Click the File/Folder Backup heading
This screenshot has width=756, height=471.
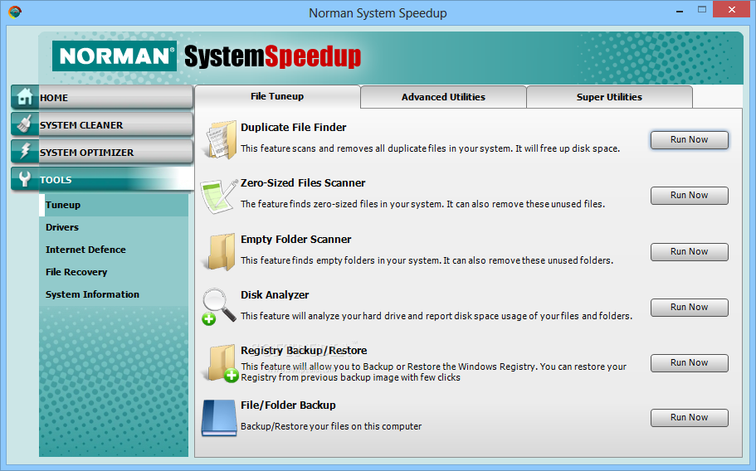pyautogui.click(x=288, y=405)
